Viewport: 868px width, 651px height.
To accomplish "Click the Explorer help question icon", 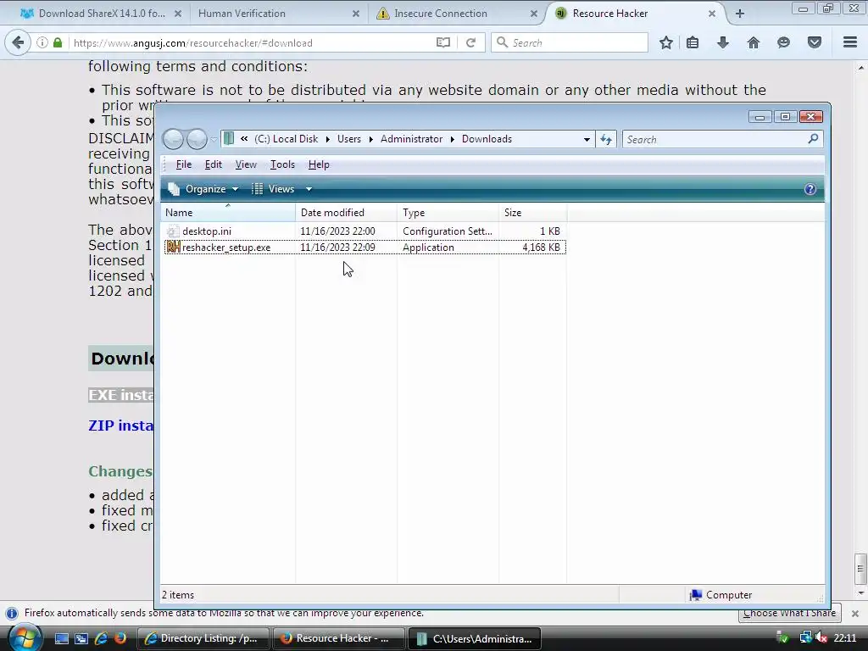I will (x=810, y=189).
